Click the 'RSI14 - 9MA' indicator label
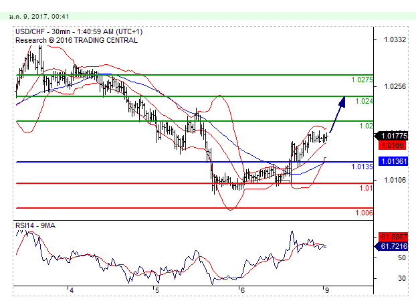The image size is (416, 307). coord(35,225)
